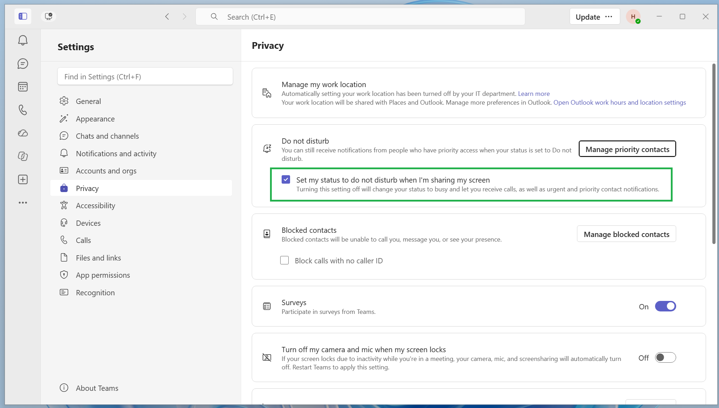Click the search magnifier icon in top bar

tap(214, 17)
